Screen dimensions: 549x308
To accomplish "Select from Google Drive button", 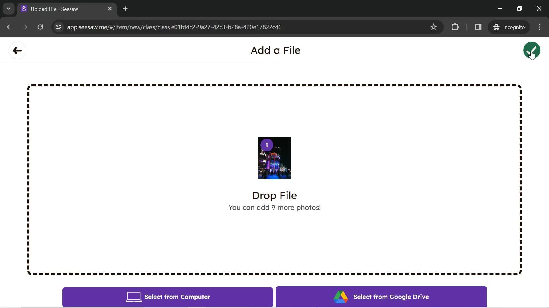I will [x=381, y=297].
